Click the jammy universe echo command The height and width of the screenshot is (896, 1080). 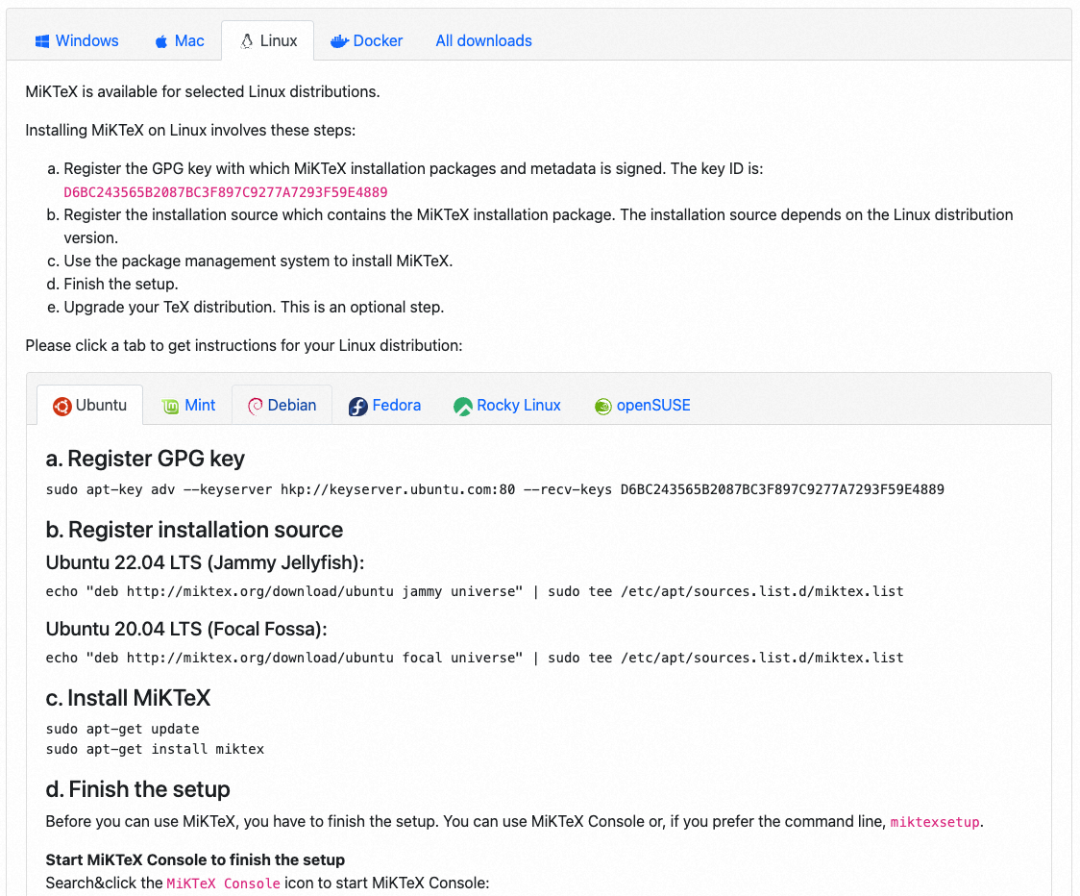coord(475,591)
